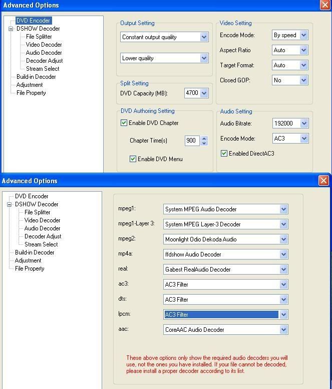The height and width of the screenshot is (389, 332).
Task: Select highlighted DVD Encoder tree item
Action: click(x=33, y=21)
